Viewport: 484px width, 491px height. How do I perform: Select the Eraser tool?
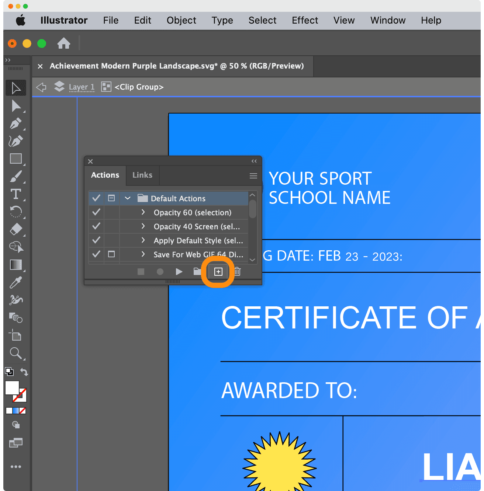click(x=16, y=229)
